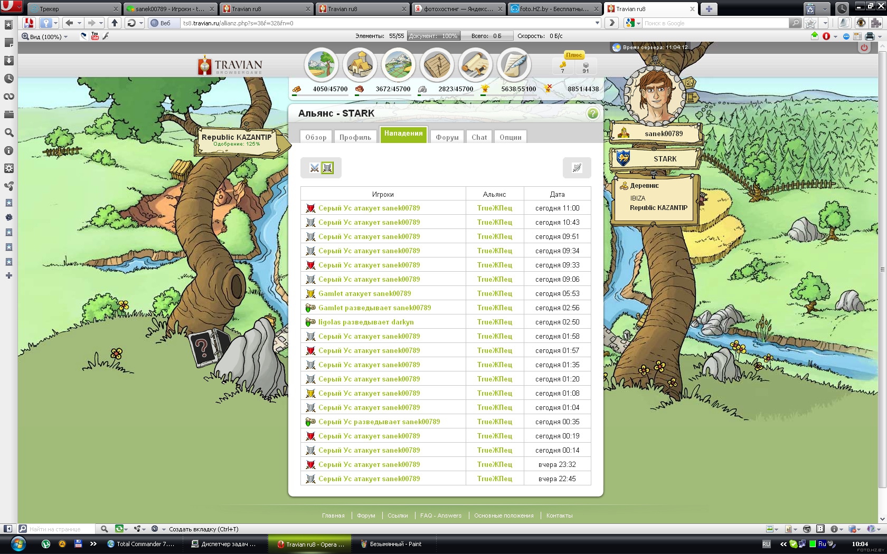Select the Нападения tab

pyautogui.click(x=403, y=134)
